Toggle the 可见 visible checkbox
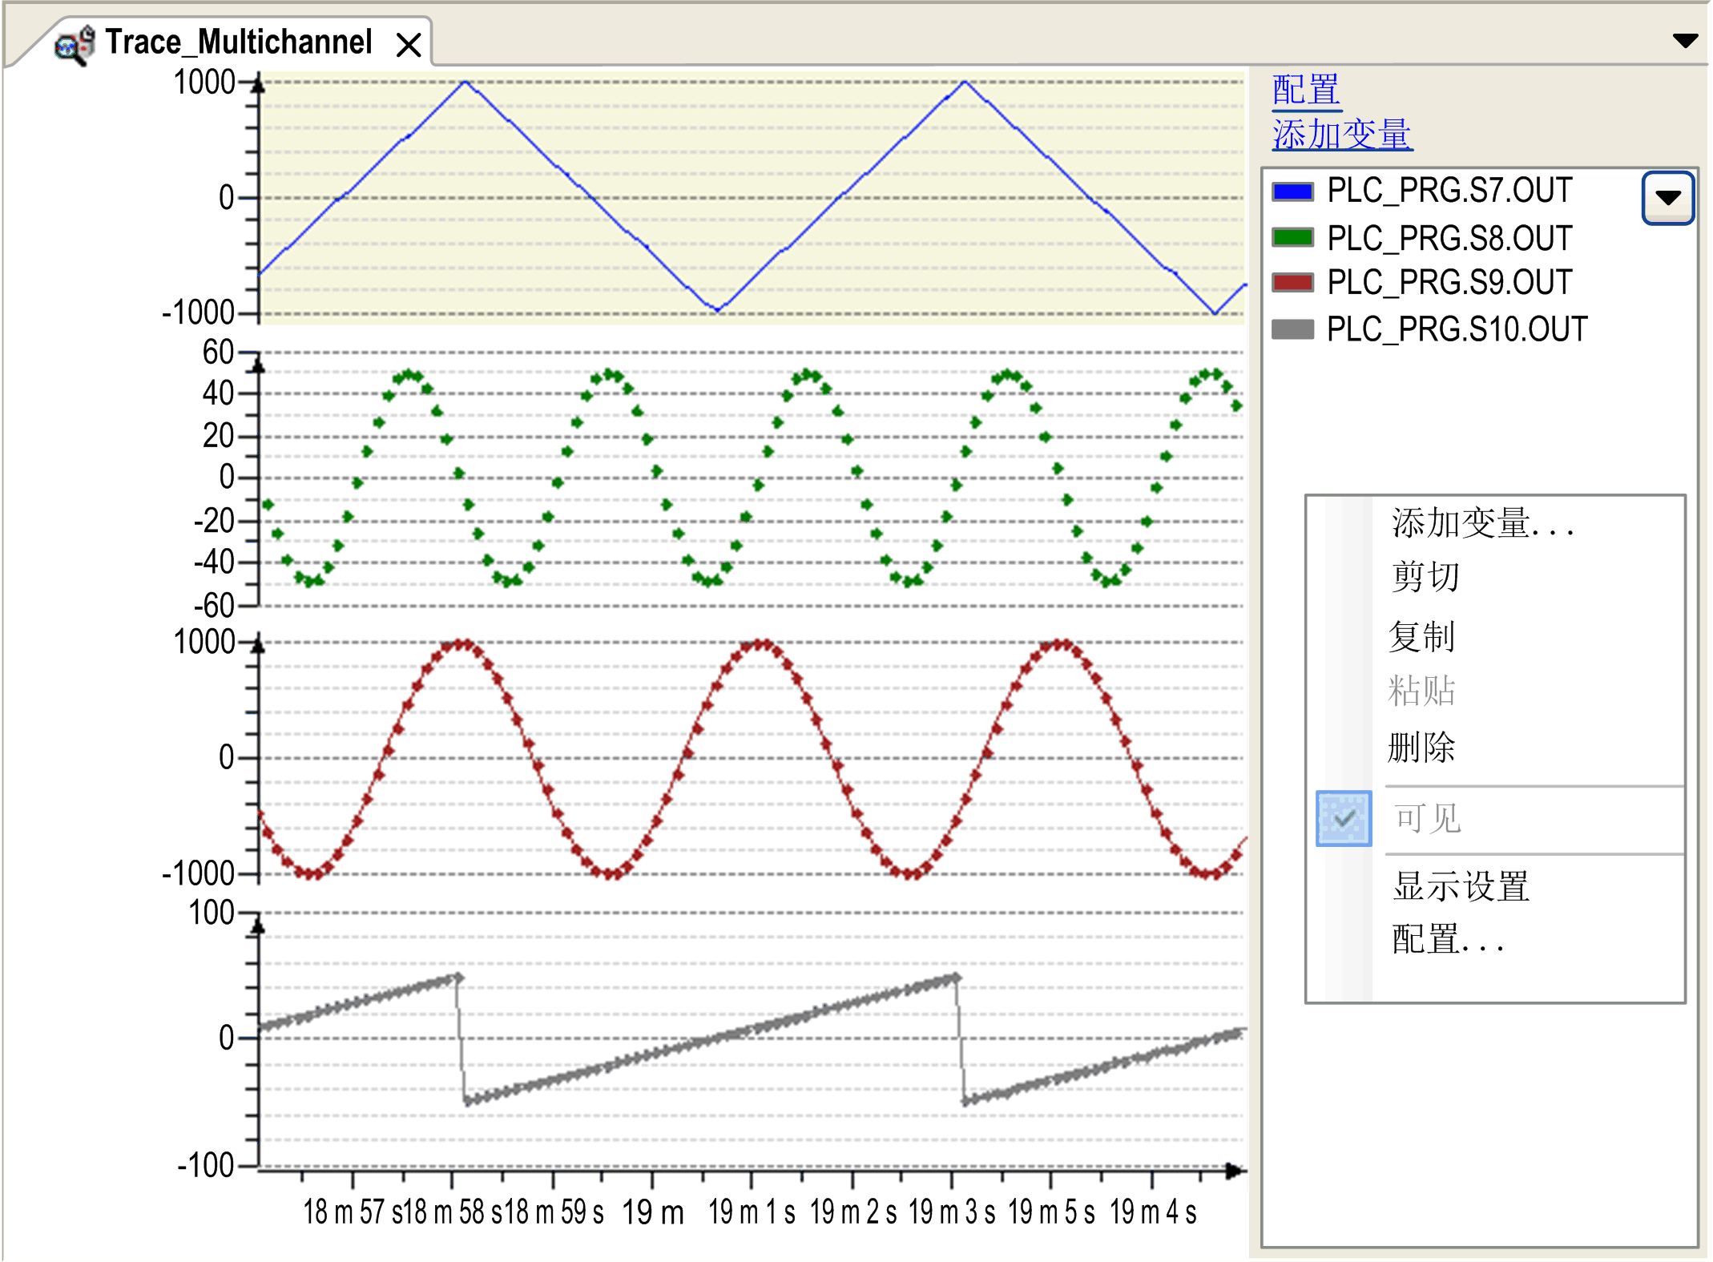 pyautogui.click(x=1344, y=818)
